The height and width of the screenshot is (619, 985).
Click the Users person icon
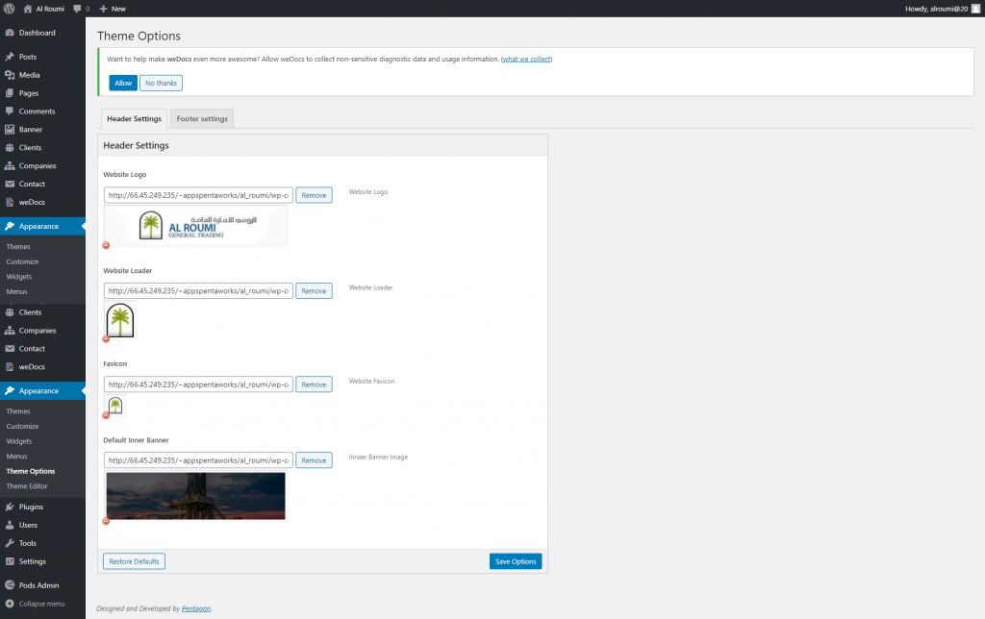(10, 525)
